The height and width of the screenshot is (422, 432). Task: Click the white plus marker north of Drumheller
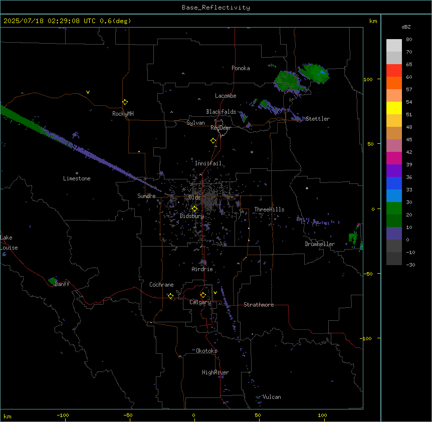coord(307,188)
